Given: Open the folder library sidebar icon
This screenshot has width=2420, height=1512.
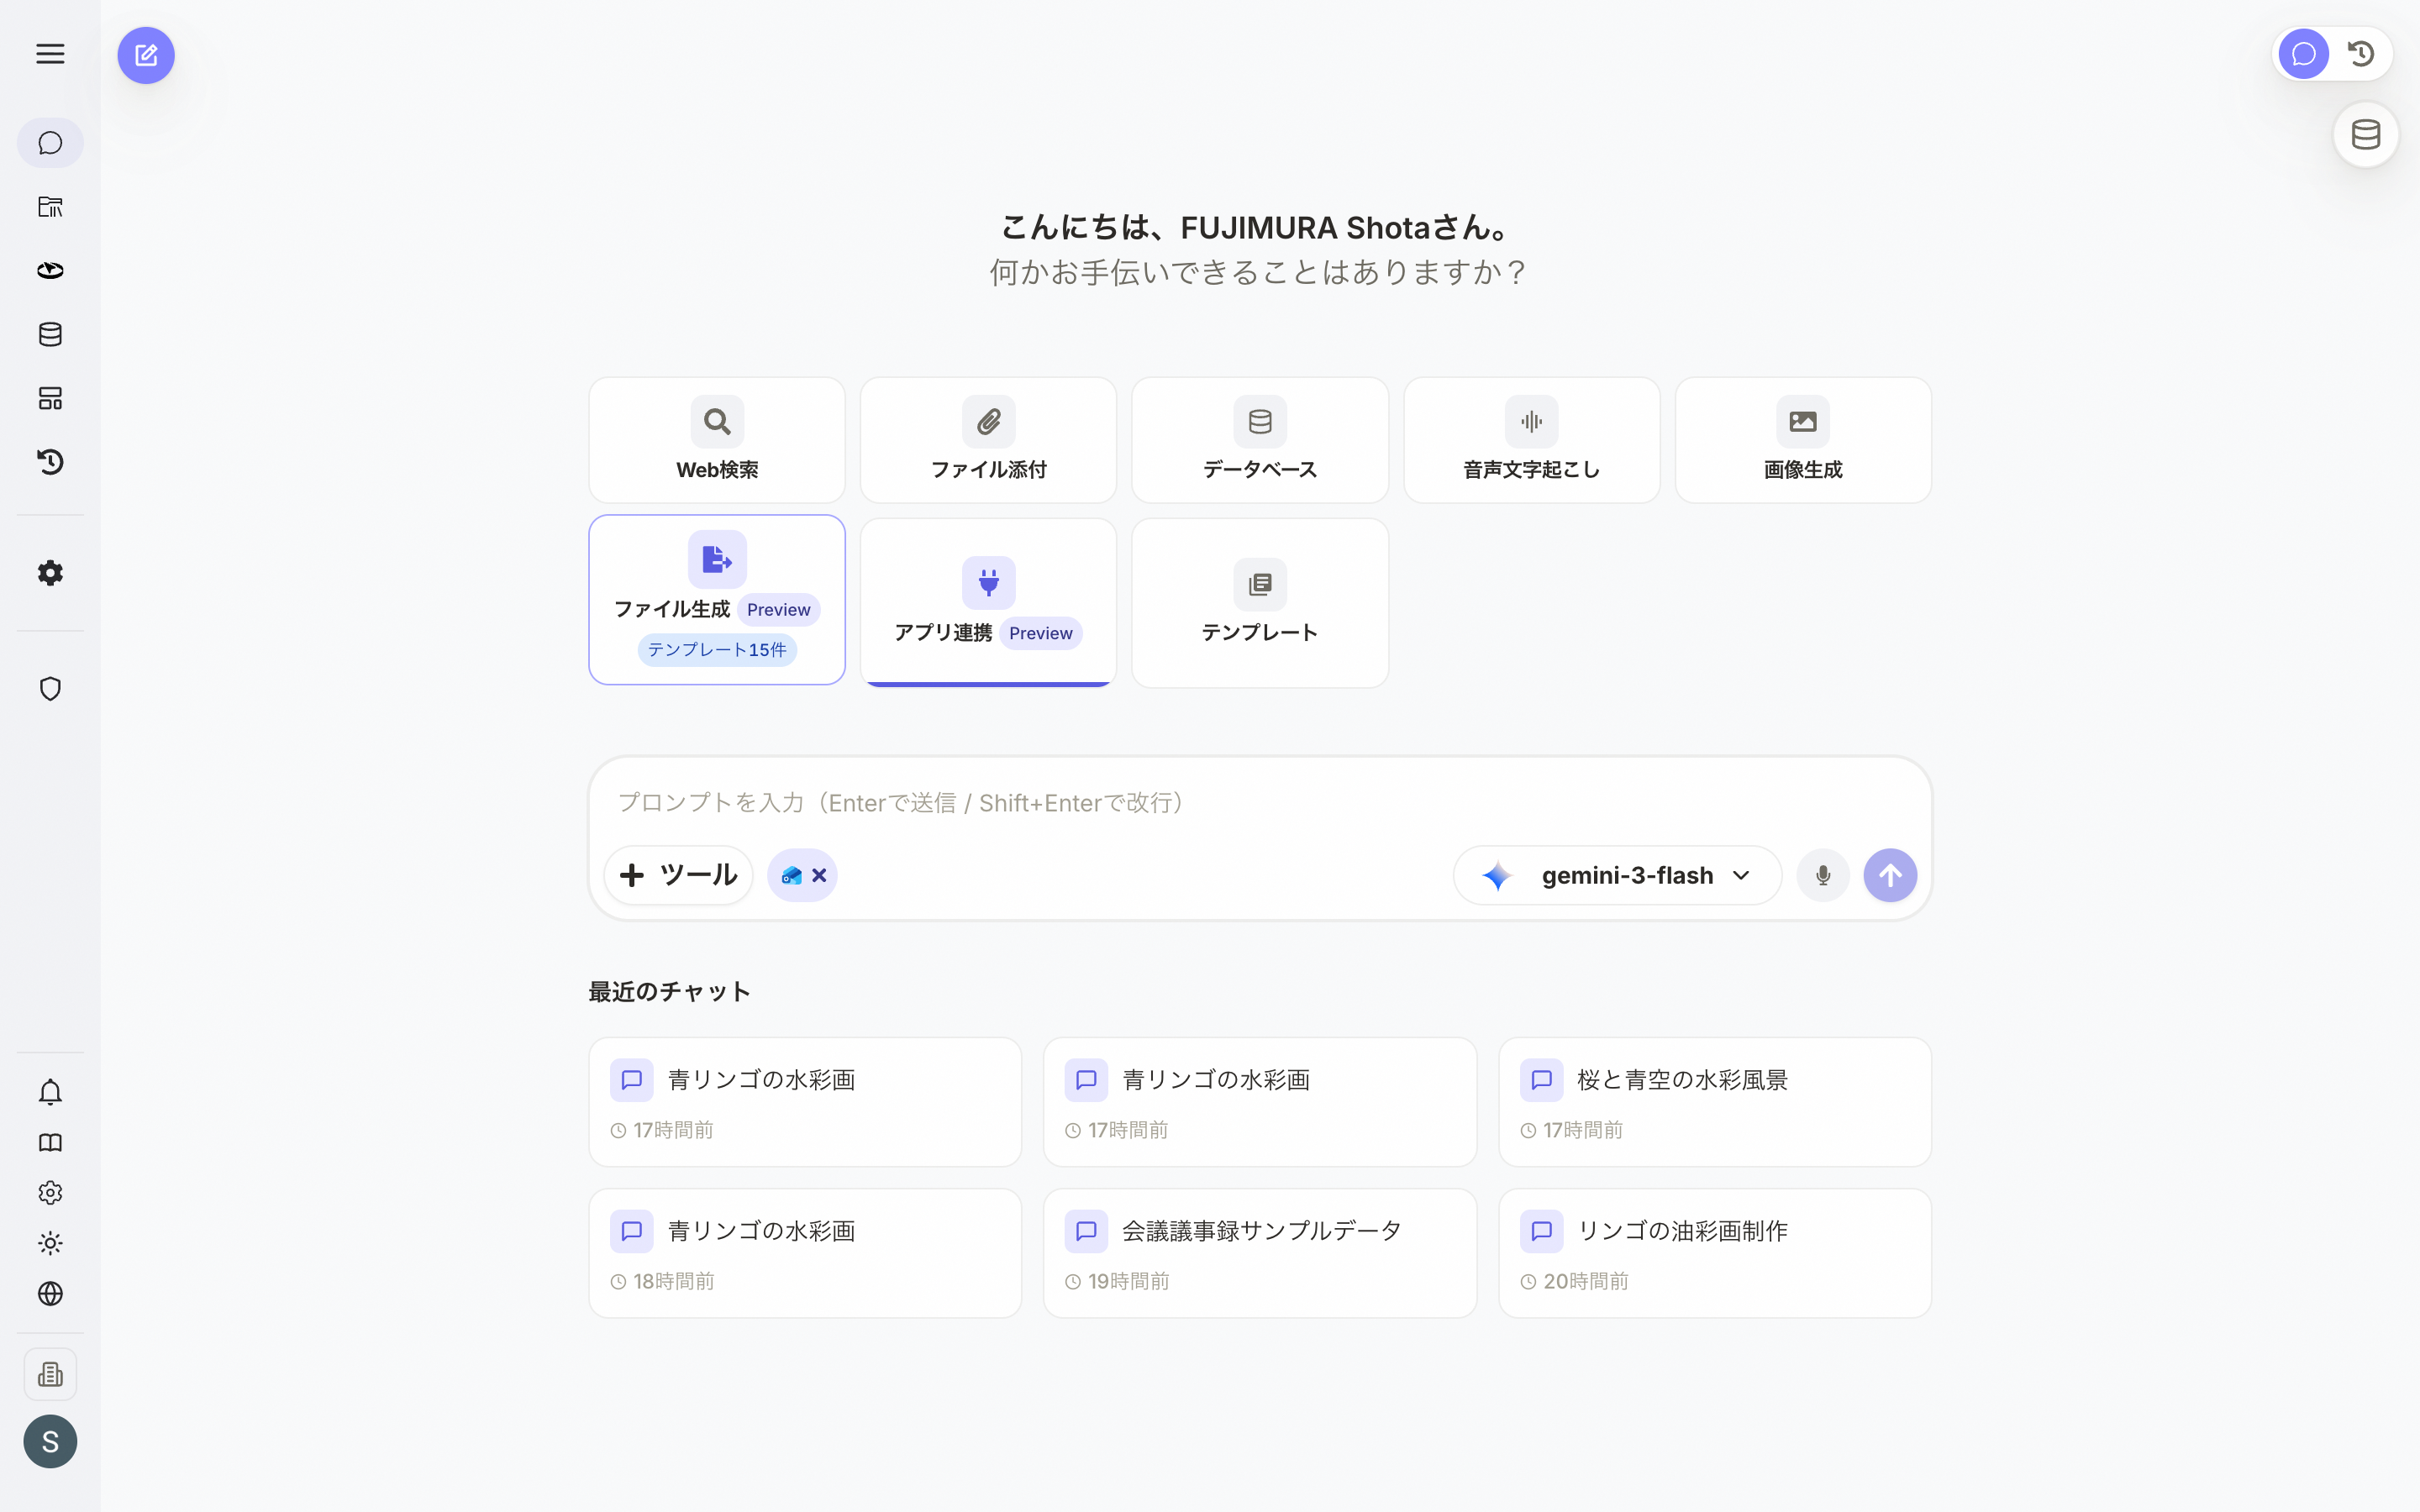Looking at the screenshot, I should click(x=50, y=207).
